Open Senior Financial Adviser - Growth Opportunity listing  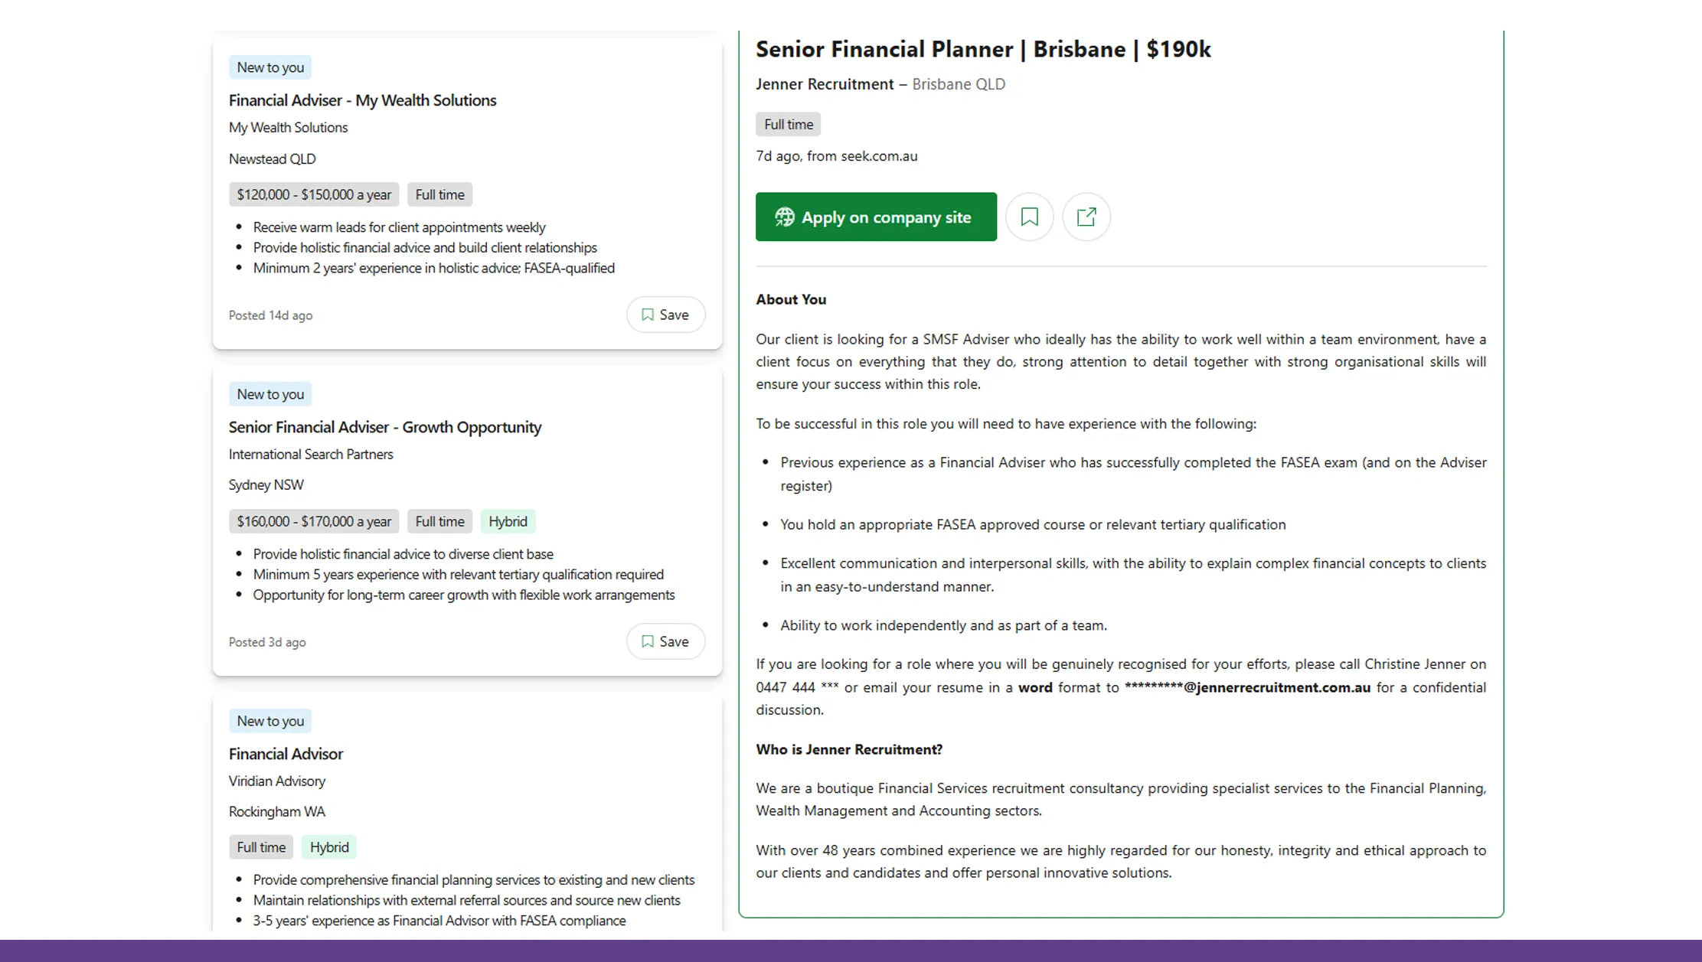point(384,427)
